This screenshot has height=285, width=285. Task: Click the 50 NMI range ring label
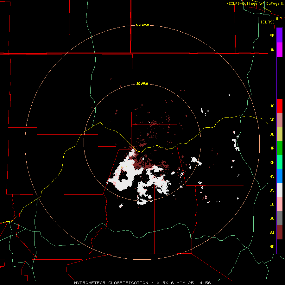(x=142, y=84)
